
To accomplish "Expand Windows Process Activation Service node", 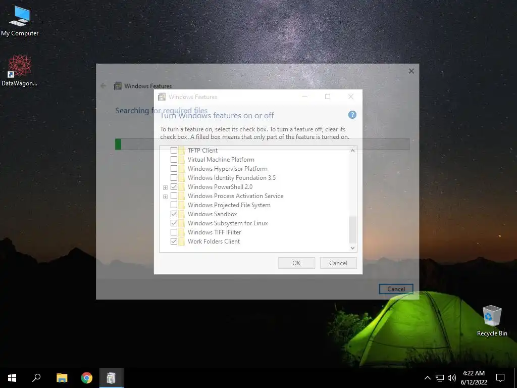I will point(166,197).
